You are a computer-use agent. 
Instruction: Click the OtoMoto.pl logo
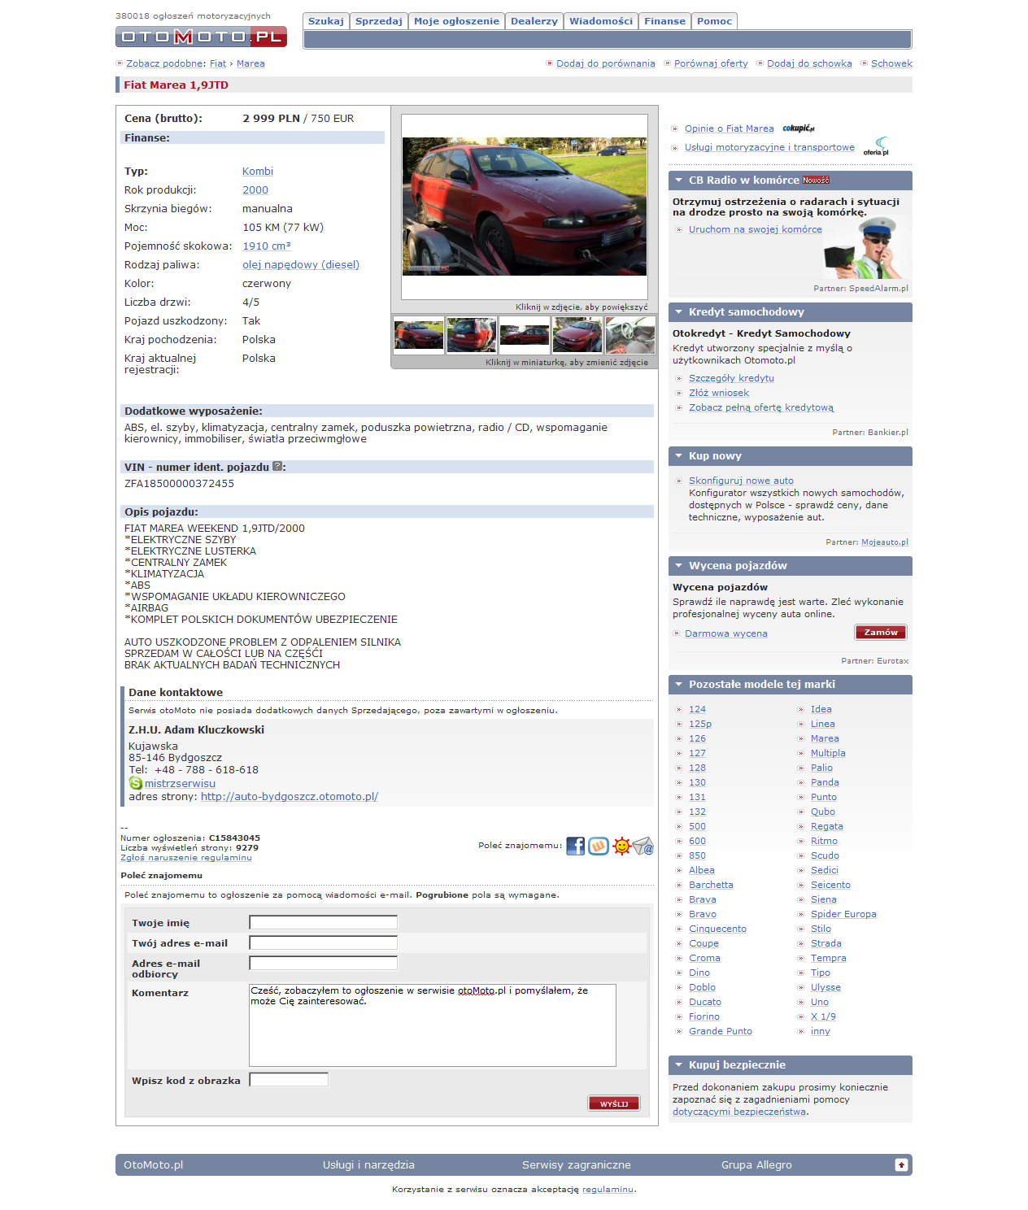coord(201,37)
